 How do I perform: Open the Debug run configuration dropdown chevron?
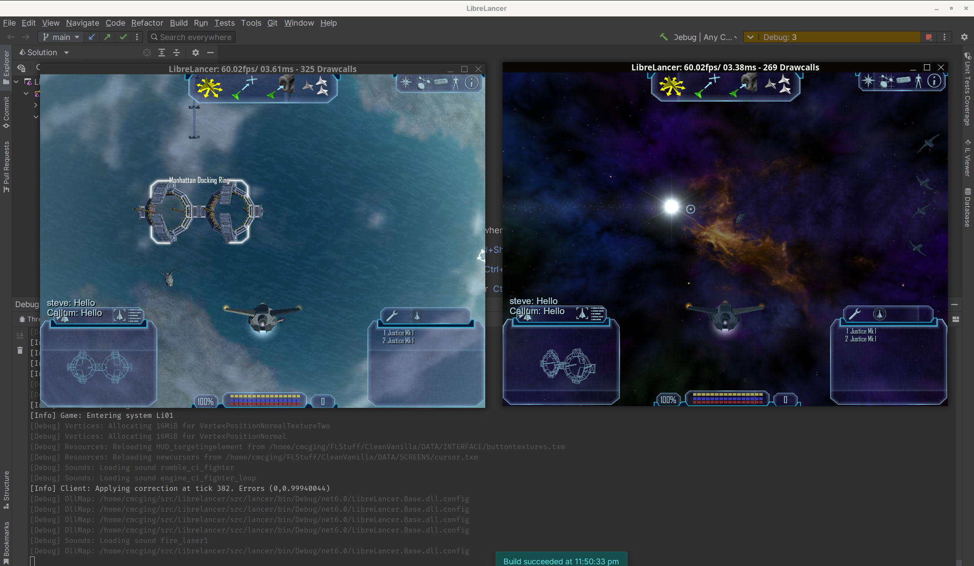750,37
